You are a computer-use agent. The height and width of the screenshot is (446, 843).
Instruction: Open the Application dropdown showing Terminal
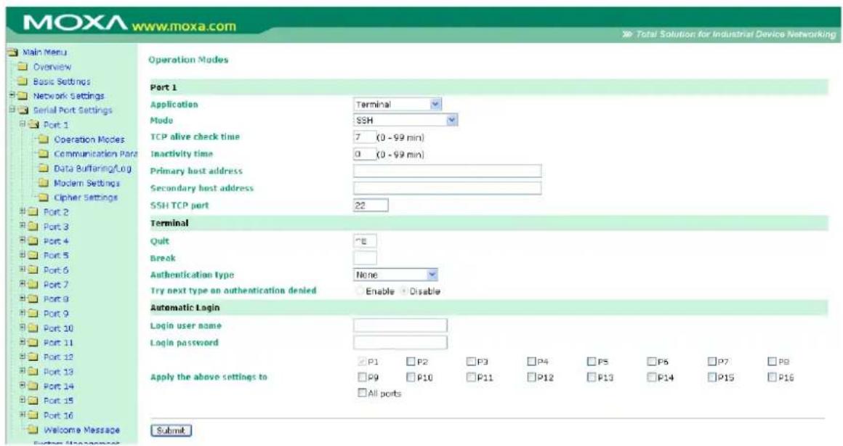pos(398,105)
